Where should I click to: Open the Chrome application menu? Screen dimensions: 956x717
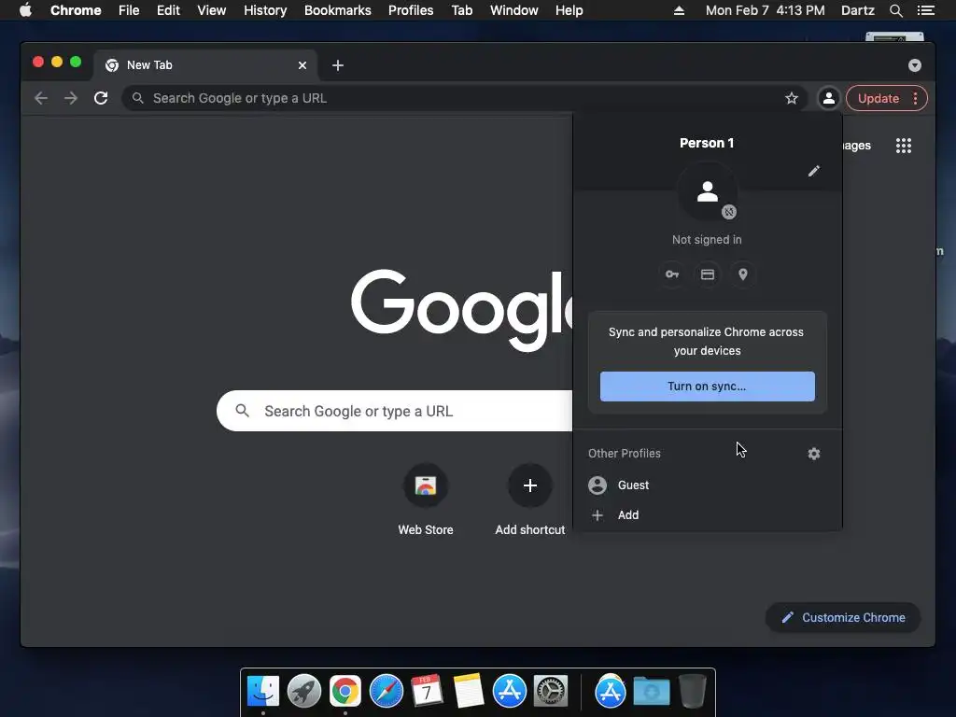(x=76, y=10)
